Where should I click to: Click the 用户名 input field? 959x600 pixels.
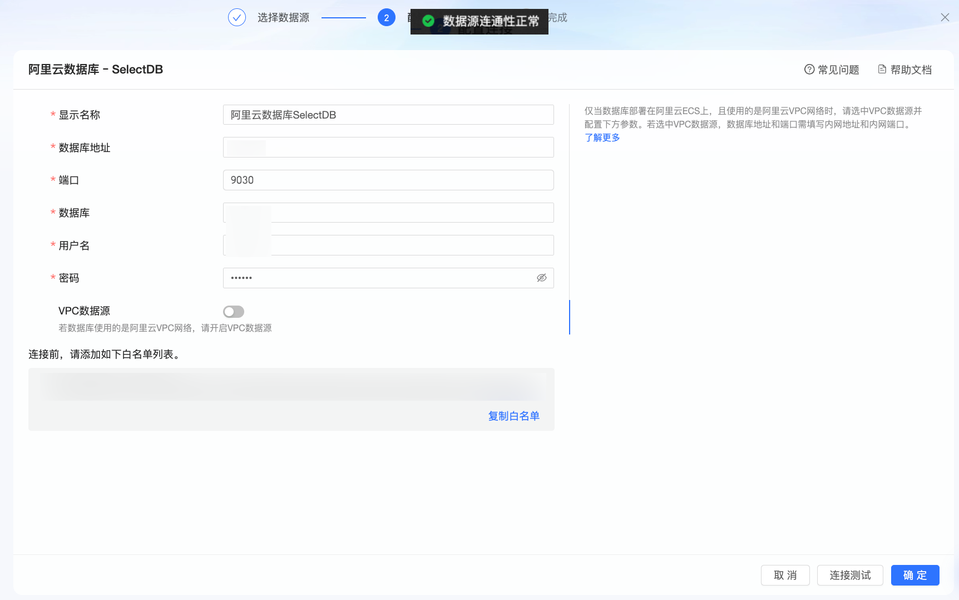click(388, 245)
